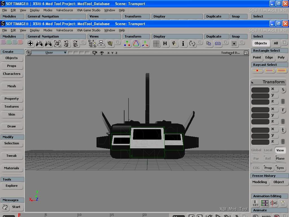Click the second Duplicate icon
The image size is (289, 217).
(218, 44)
